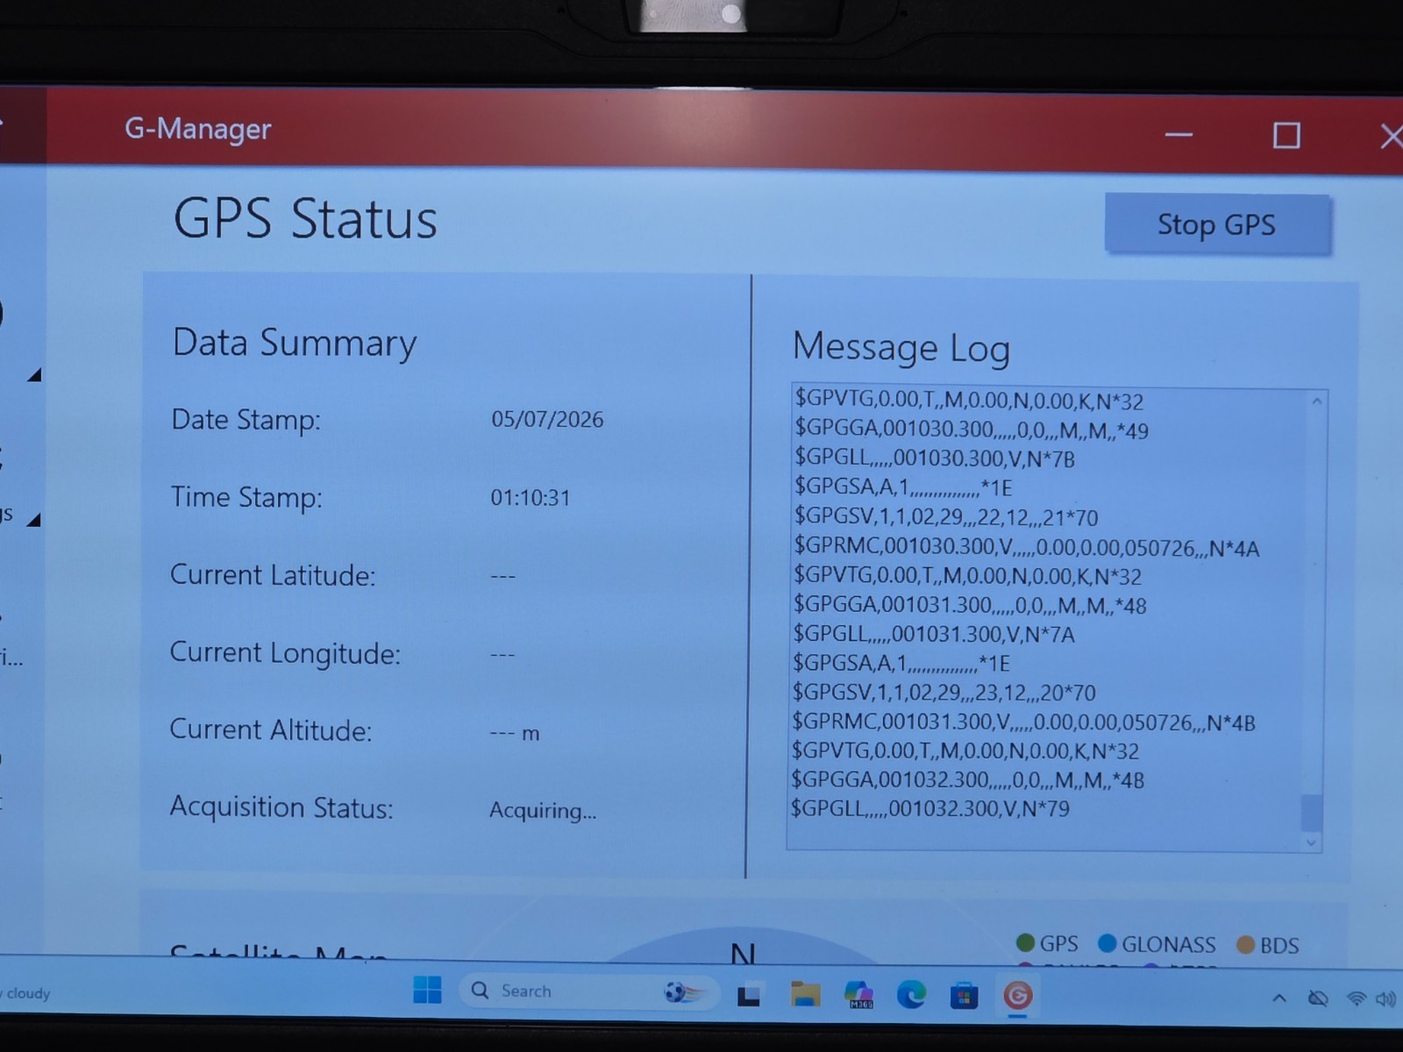
Task: Click the Stop GPS button
Action: pyautogui.click(x=1217, y=224)
